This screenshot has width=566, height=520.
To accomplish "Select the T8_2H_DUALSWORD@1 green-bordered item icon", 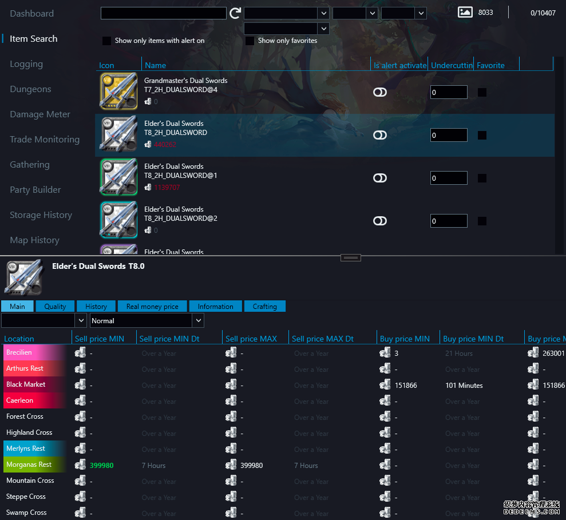I will tap(118, 177).
